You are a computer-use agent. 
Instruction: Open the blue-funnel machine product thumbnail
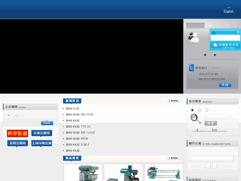123,172
